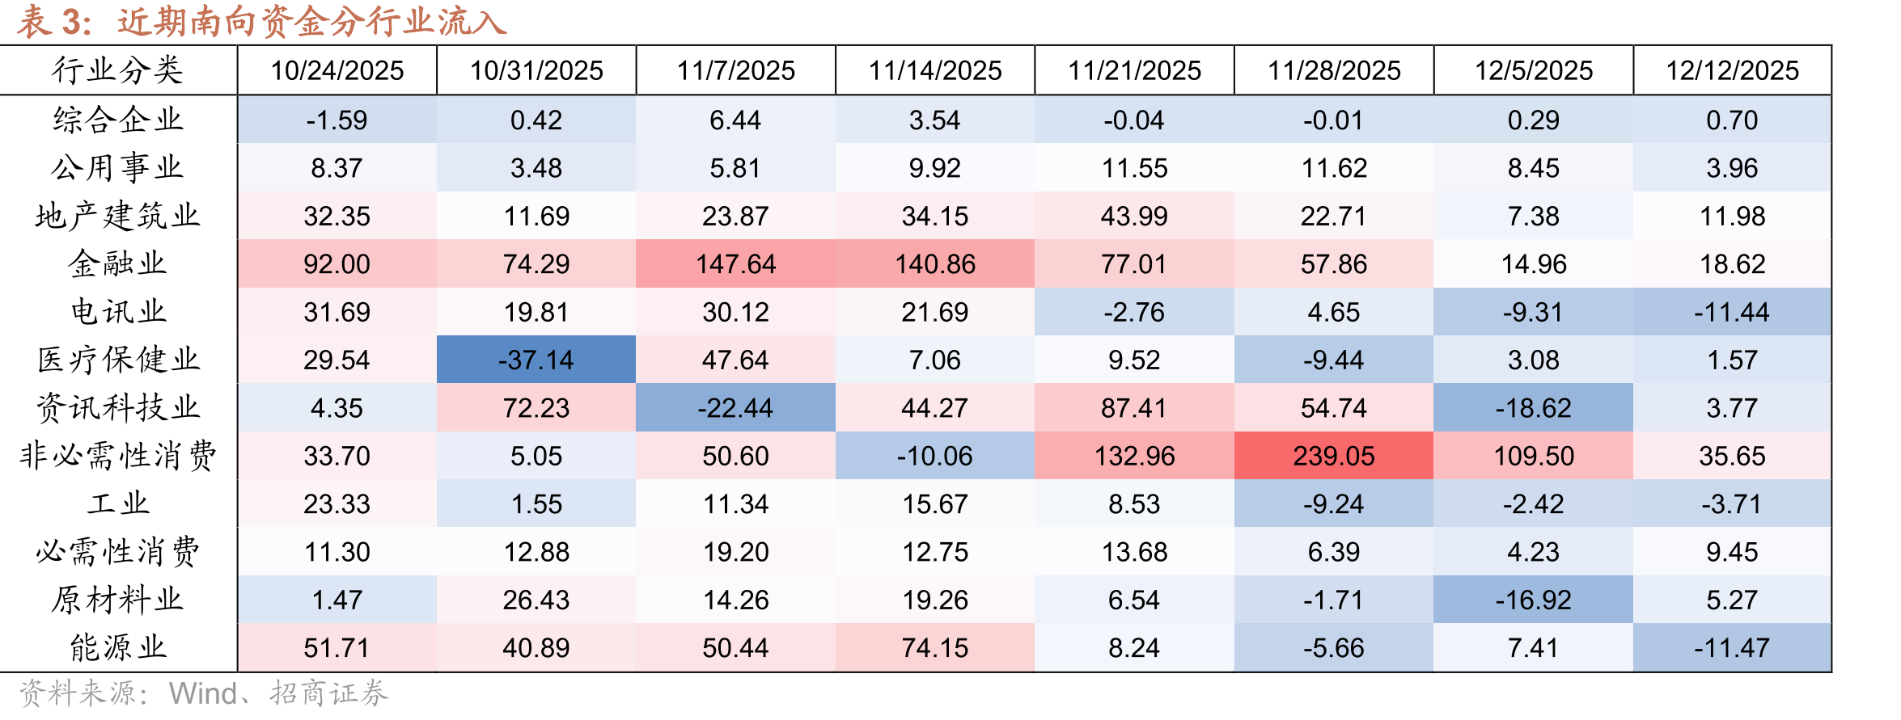1901x720 pixels.
Task: Click the -16.92 cell in 原材料业
Action: pyautogui.click(x=1534, y=600)
